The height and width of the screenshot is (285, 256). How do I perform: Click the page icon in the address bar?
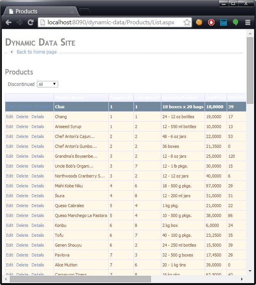(x=43, y=22)
